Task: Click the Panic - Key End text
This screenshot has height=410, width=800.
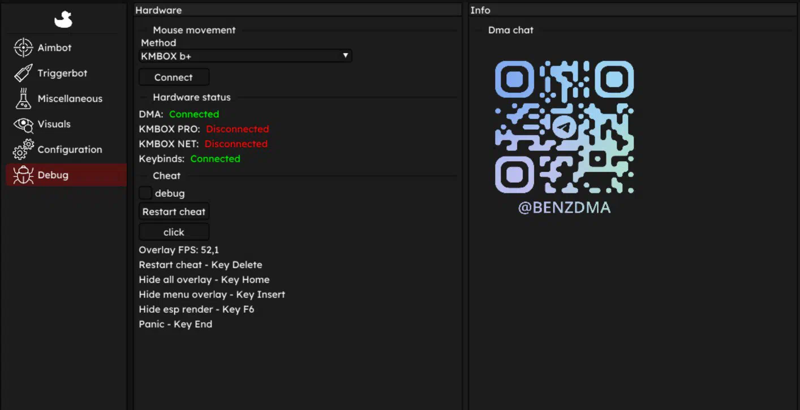Action: (x=175, y=324)
